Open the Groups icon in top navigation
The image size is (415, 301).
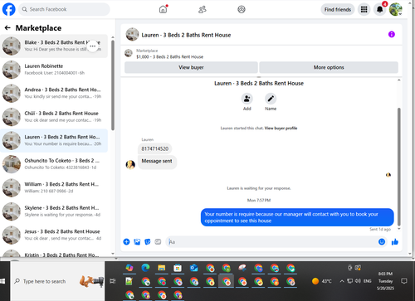pyautogui.click(x=242, y=9)
